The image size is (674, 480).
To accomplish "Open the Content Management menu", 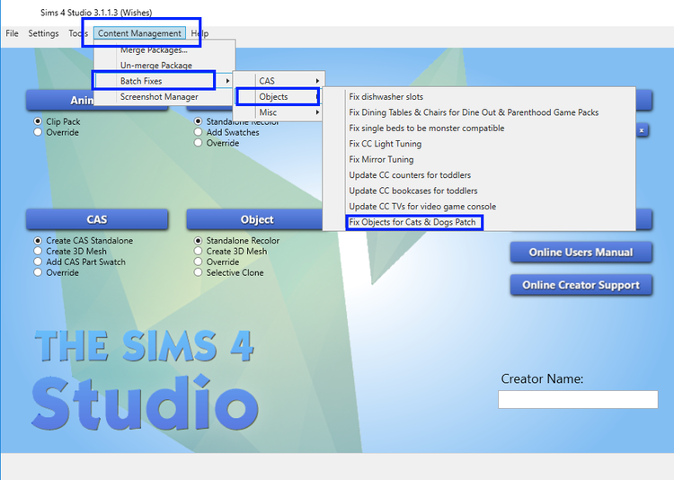I will 139,33.
